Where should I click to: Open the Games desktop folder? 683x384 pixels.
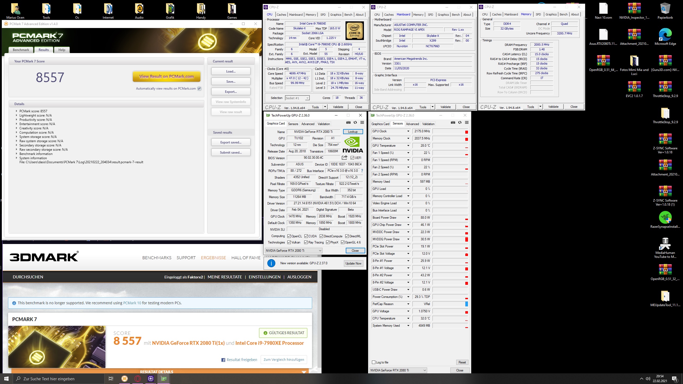pyautogui.click(x=232, y=11)
